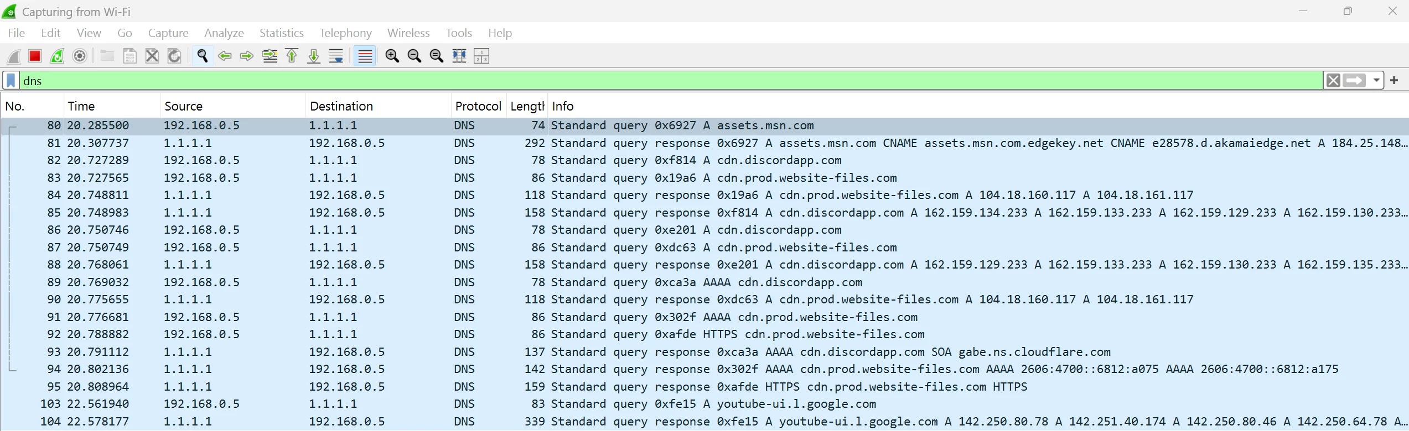Reset text to normal size
Screen dimensions: 1409x431
coord(437,56)
